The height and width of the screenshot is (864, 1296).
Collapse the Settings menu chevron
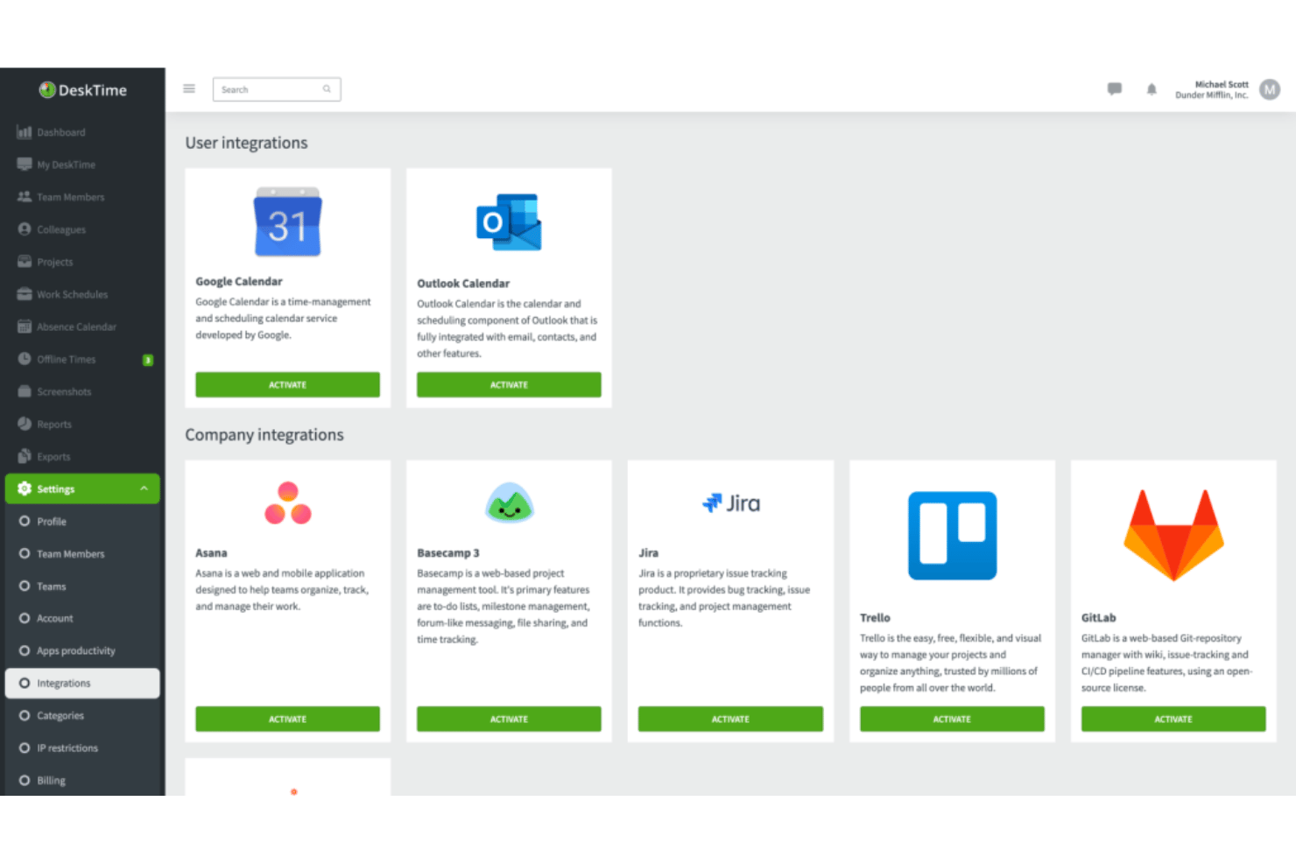click(144, 488)
